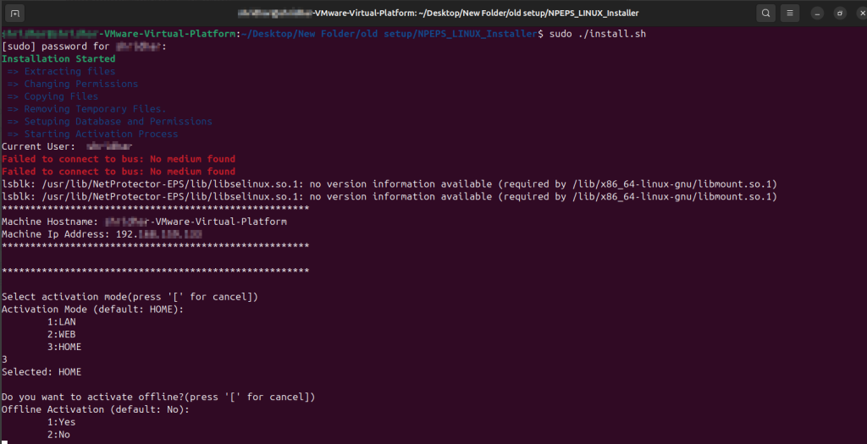Click the '2:WEB' activation mode option
867x444 pixels.
point(61,334)
